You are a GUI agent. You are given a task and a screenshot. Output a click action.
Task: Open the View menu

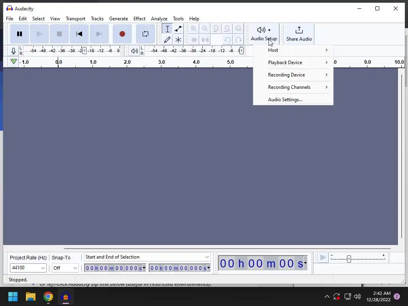(55, 19)
